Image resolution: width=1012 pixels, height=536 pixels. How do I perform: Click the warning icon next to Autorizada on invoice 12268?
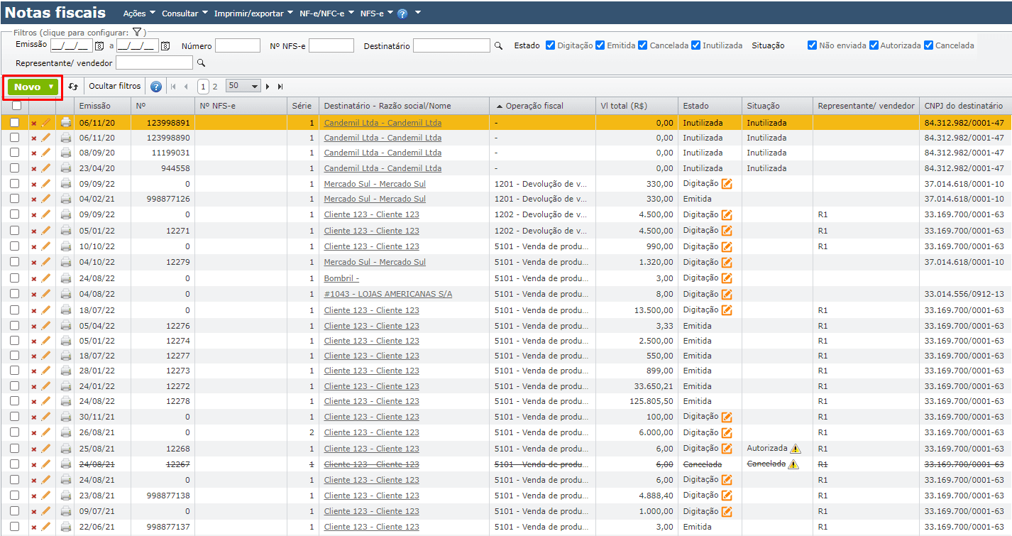pyautogui.click(x=795, y=449)
